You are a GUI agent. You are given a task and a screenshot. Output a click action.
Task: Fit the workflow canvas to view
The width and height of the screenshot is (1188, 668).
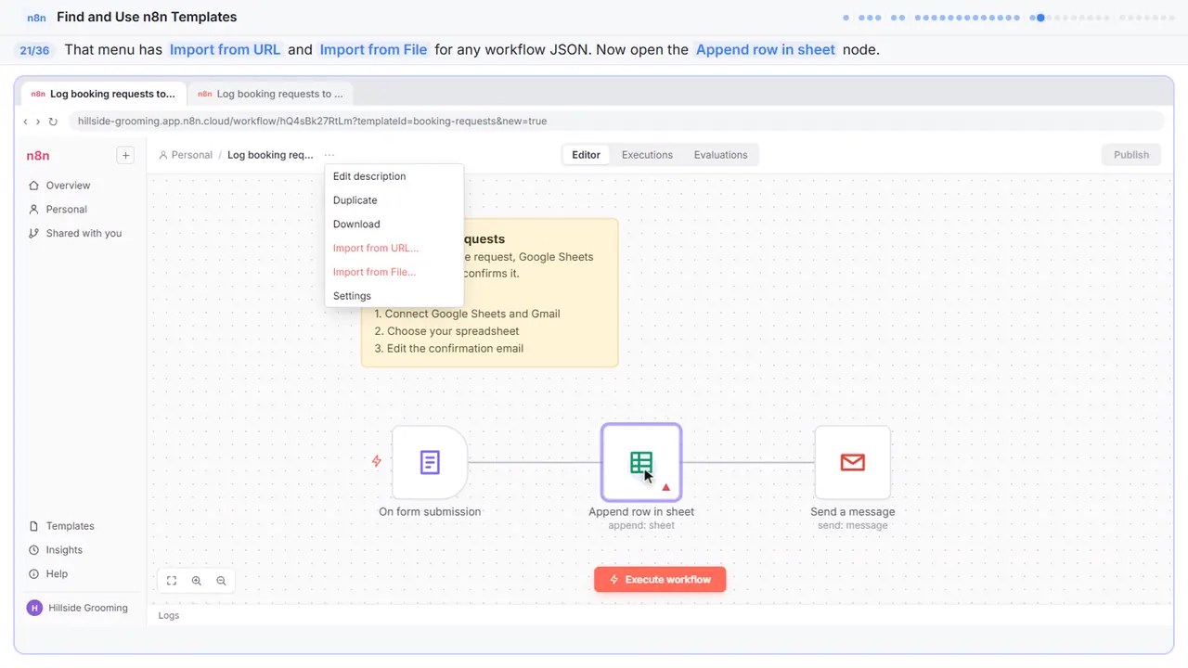(x=172, y=581)
